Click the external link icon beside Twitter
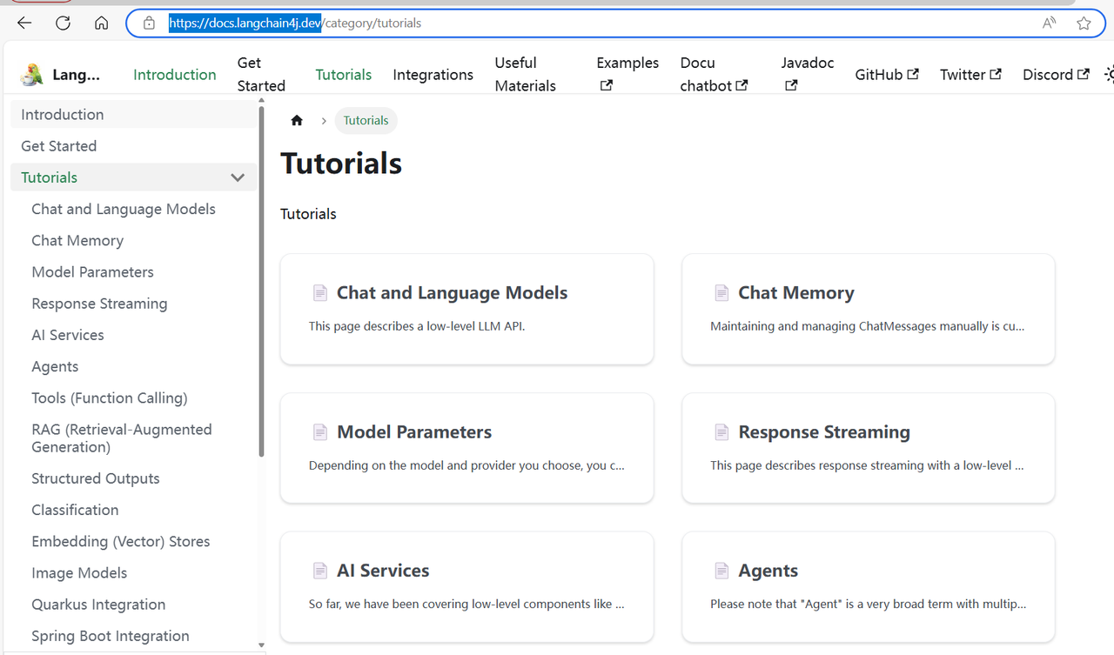 (996, 74)
